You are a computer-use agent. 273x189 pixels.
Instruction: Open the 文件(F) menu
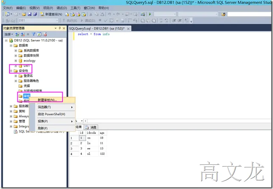tap(8, 8)
